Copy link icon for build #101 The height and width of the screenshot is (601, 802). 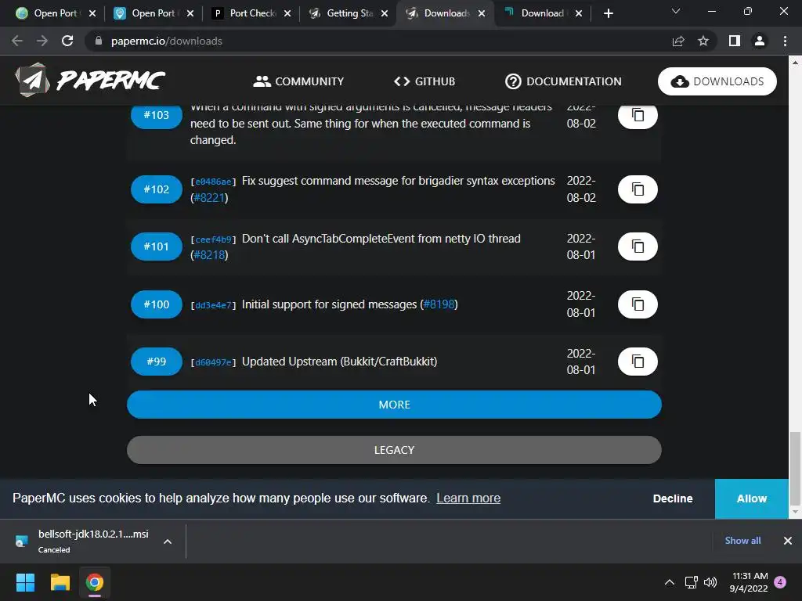point(638,247)
